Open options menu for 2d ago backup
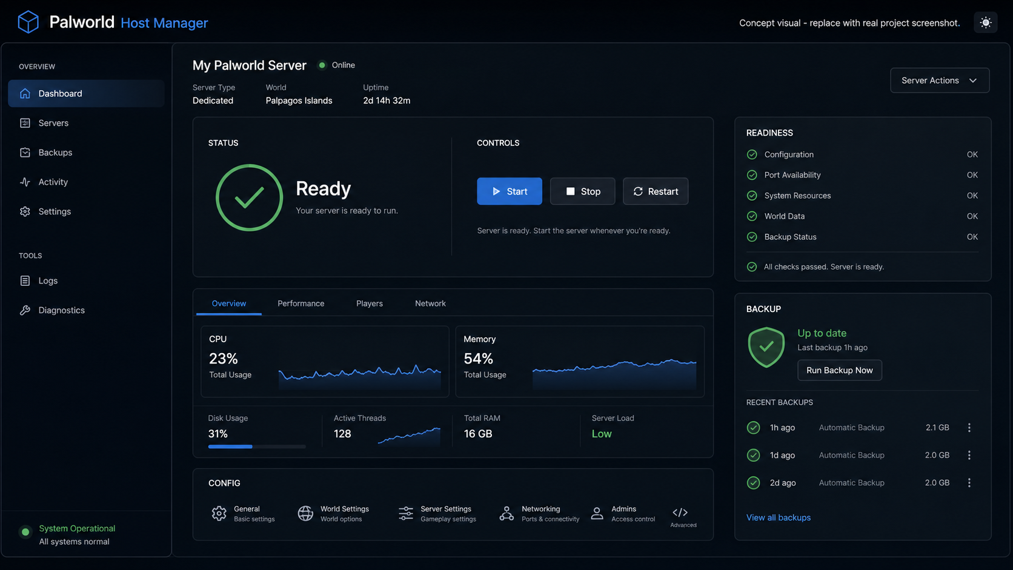The width and height of the screenshot is (1013, 570). click(969, 483)
